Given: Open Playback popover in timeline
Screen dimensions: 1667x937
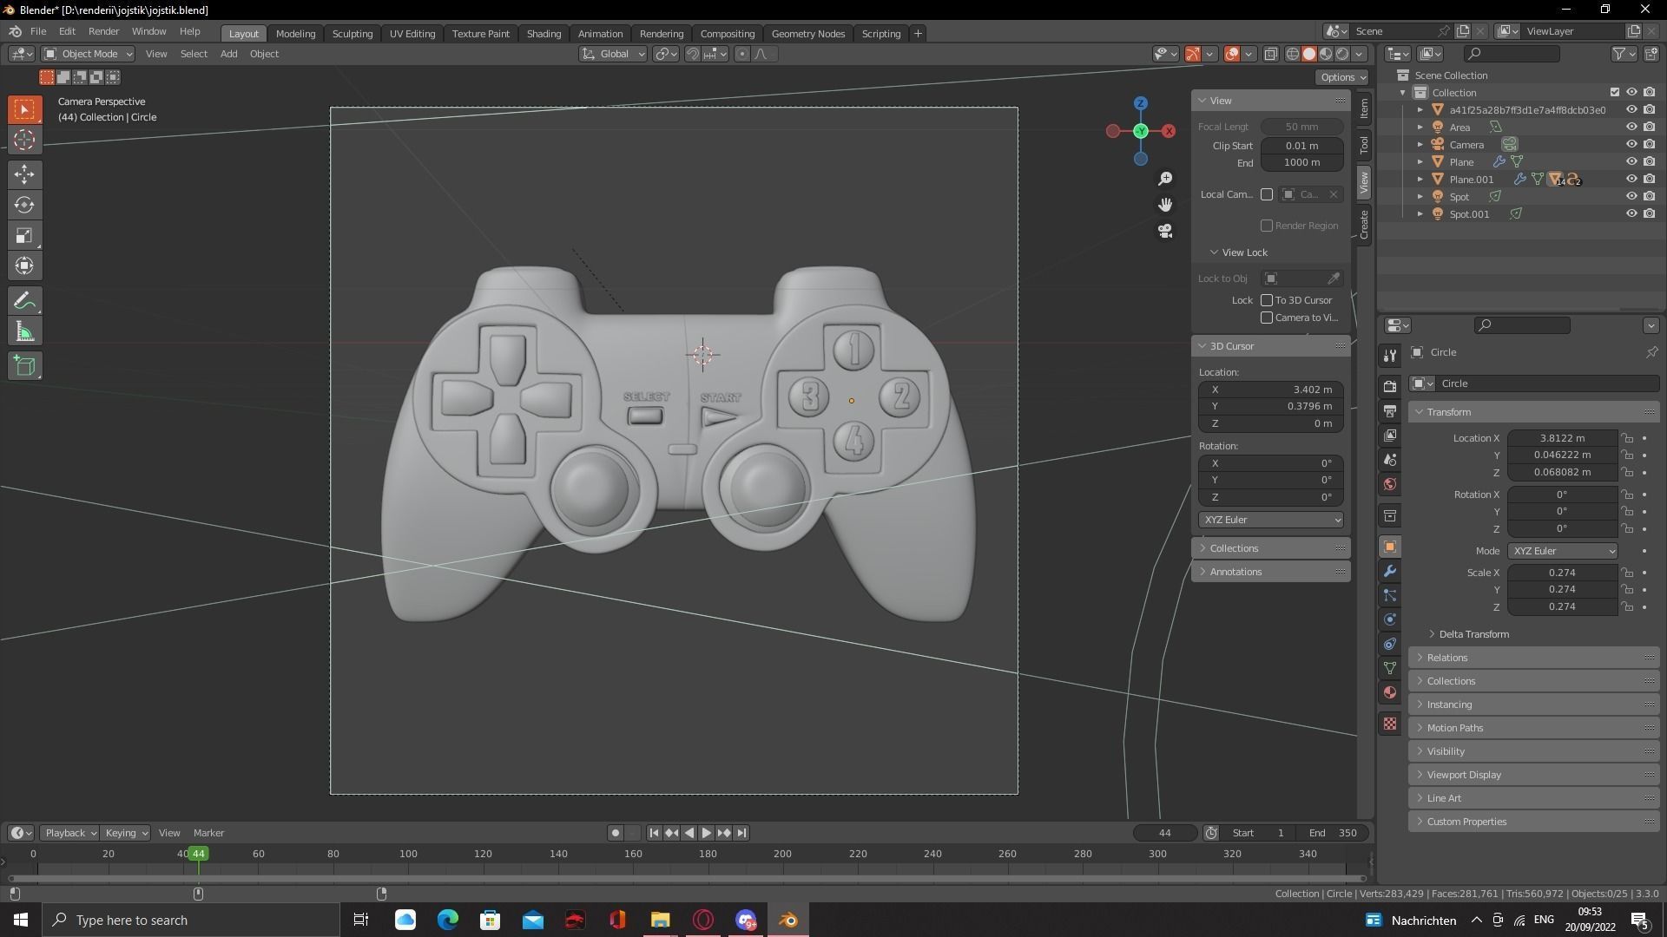Looking at the screenshot, I should (x=69, y=833).
